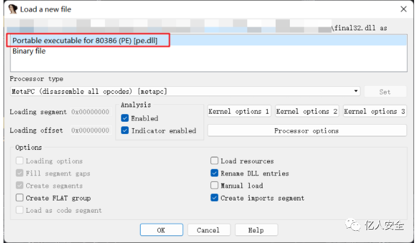Click the Loading segment input field
Image resolution: width=417 pixels, height=243 pixels.
click(90, 112)
